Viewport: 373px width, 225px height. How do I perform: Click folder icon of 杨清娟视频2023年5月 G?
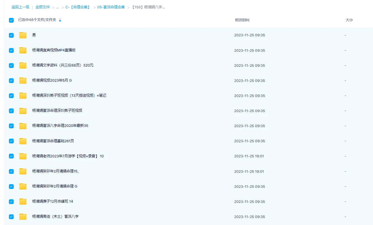tap(23, 80)
